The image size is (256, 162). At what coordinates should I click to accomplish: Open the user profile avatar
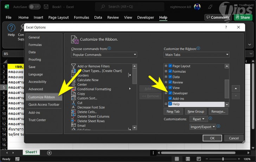coord(197,7)
